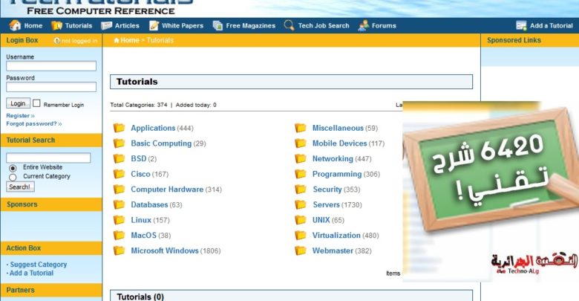
Task: Enable the Remember Login checkbox
Action: click(x=36, y=103)
